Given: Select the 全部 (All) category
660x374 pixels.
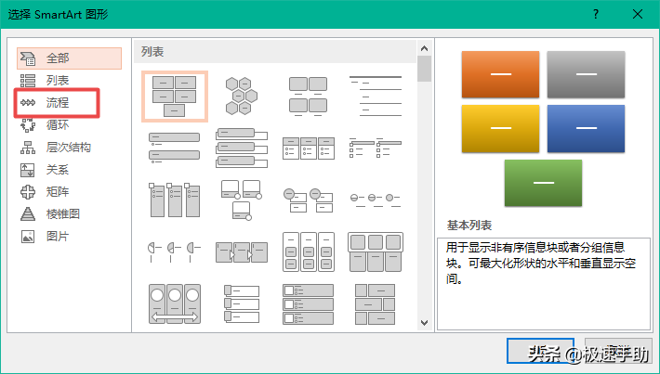Looking at the screenshot, I should click(x=69, y=58).
